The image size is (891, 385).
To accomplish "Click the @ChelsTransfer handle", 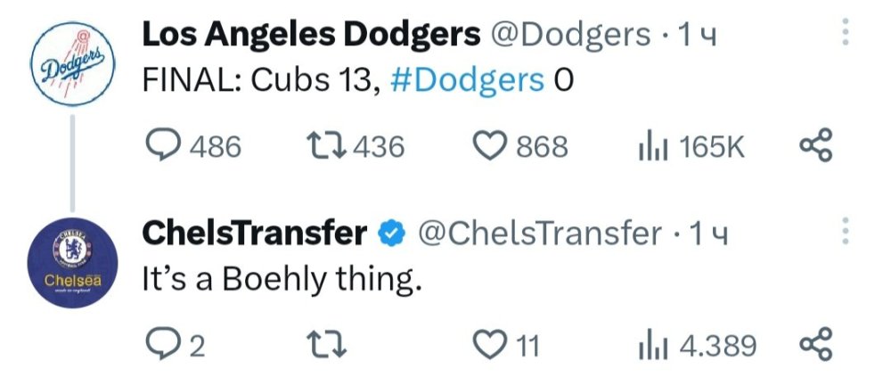I will [x=540, y=234].
